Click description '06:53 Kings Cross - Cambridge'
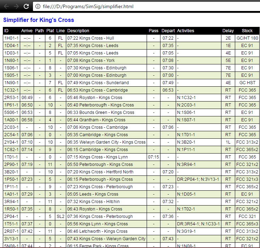The width and height of the screenshot is (260, 248). coord(97,90)
